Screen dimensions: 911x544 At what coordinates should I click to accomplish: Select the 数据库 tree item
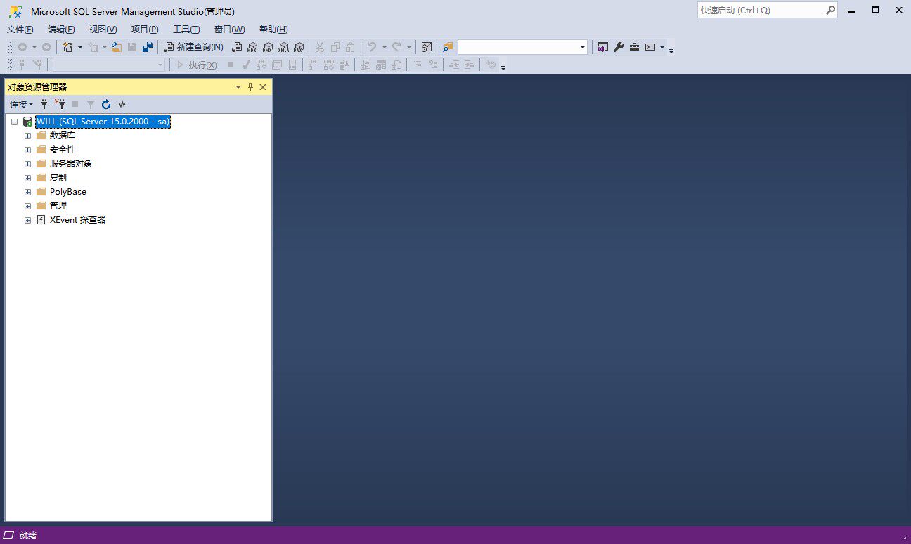[63, 136]
